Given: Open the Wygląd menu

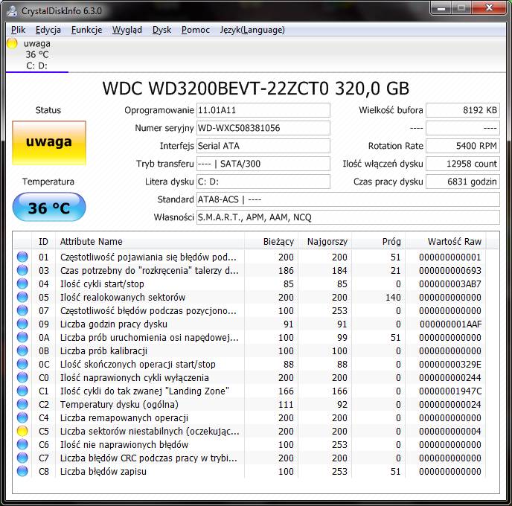Looking at the screenshot, I should pyautogui.click(x=127, y=30).
